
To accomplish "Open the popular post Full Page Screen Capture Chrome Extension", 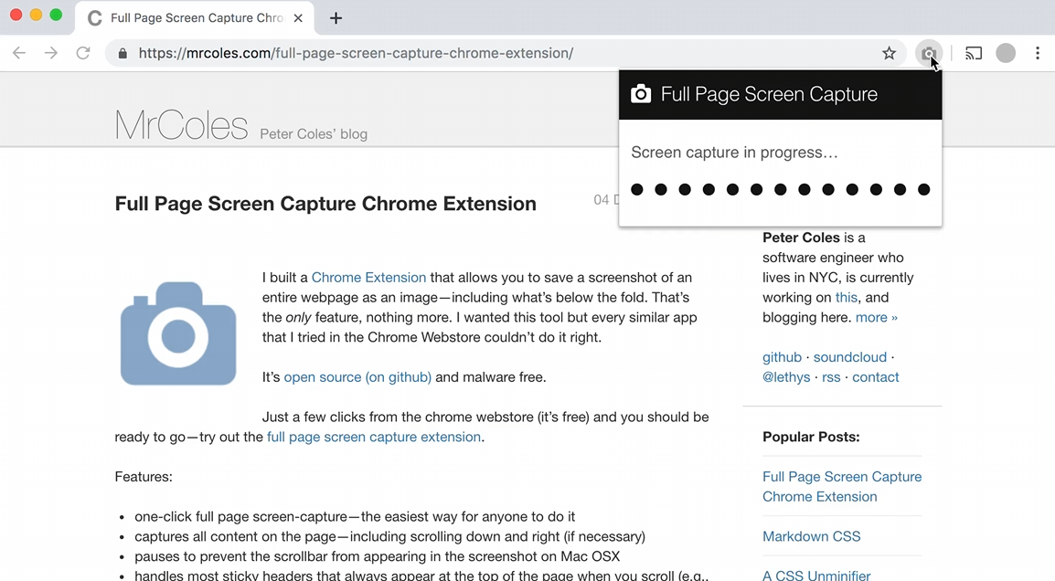I will click(842, 487).
